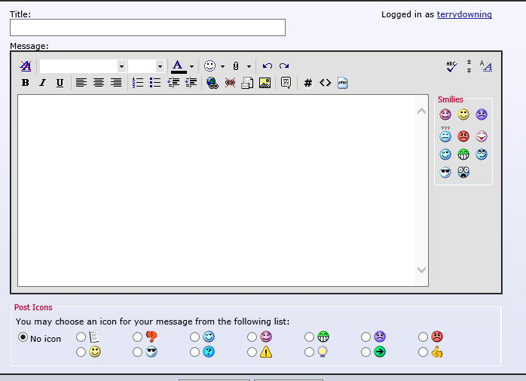Select the green grin post icon radio
Screen dimensions: 526x381
tap(309, 337)
